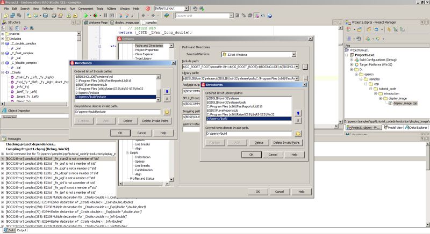Select display_image.cpp in Project Manager
430x234 pixels.
405,103
